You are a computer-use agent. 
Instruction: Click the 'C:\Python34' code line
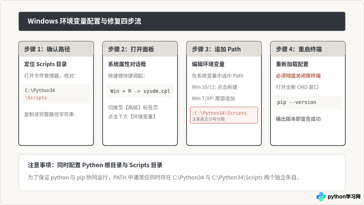coord(40,91)
